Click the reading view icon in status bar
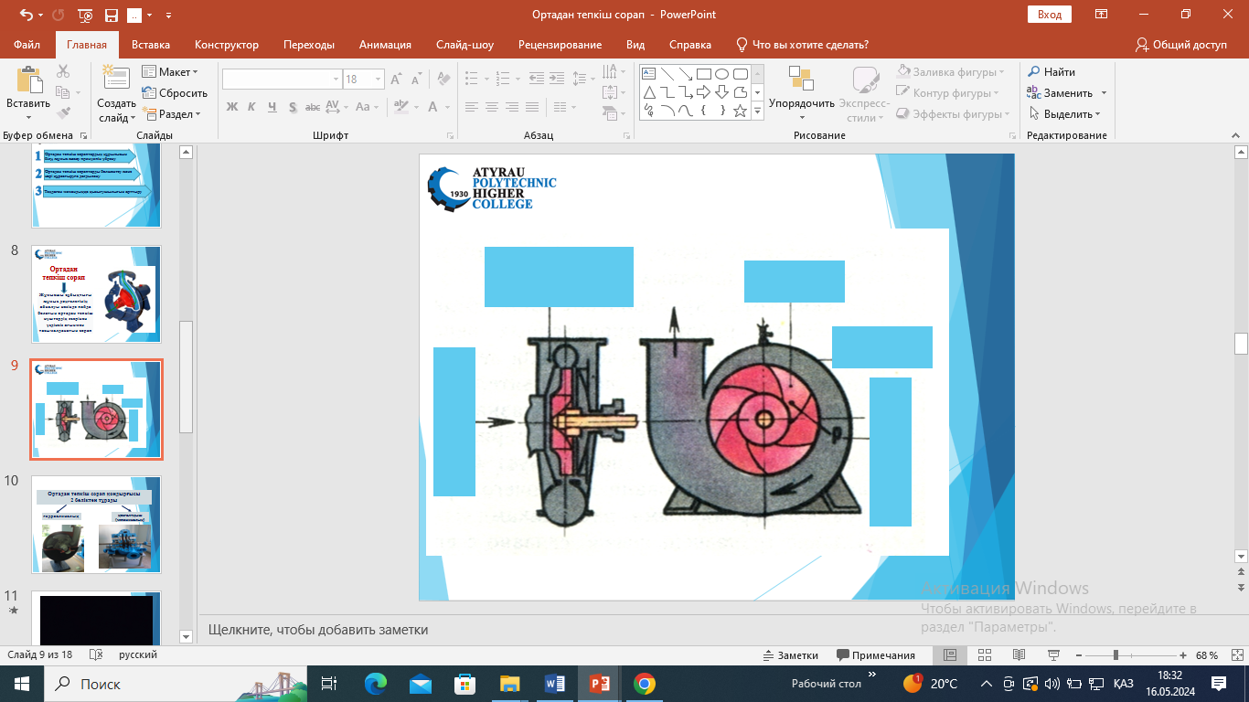 [x=1019, y=655]
